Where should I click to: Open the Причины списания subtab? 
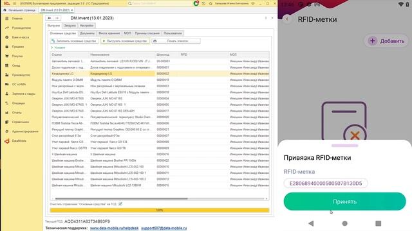pos(147,33)
